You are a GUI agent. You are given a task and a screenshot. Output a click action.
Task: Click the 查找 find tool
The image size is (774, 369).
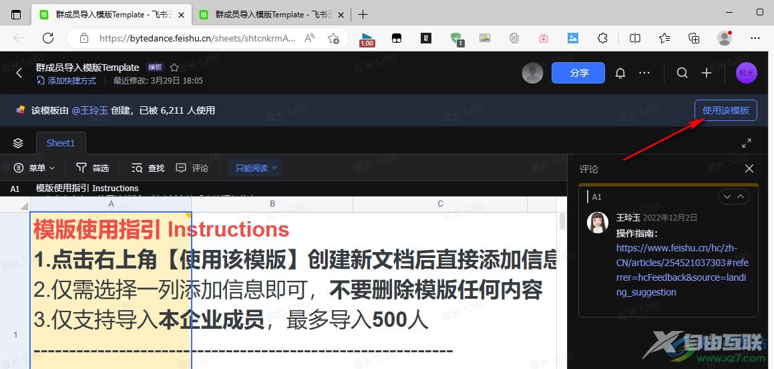pyautogui.click(x=148, y=168)
